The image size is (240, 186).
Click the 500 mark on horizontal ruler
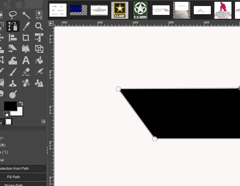tap(100, 23)
